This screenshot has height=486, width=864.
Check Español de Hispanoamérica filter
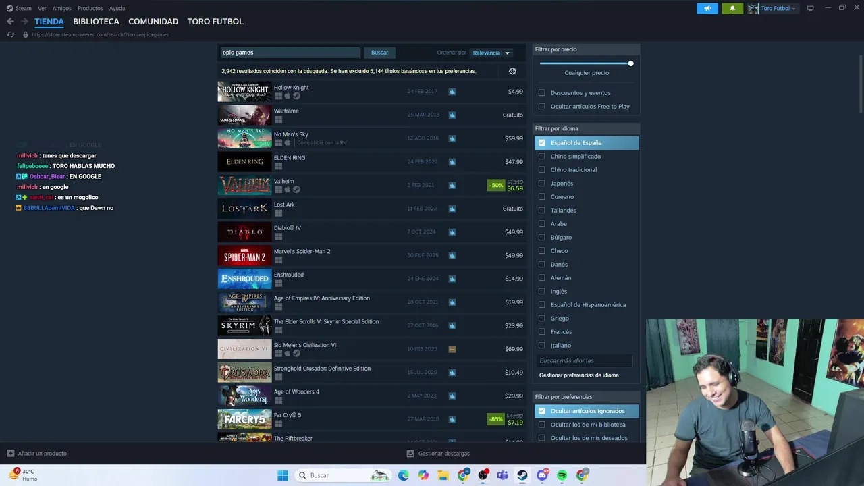[541, 304]
